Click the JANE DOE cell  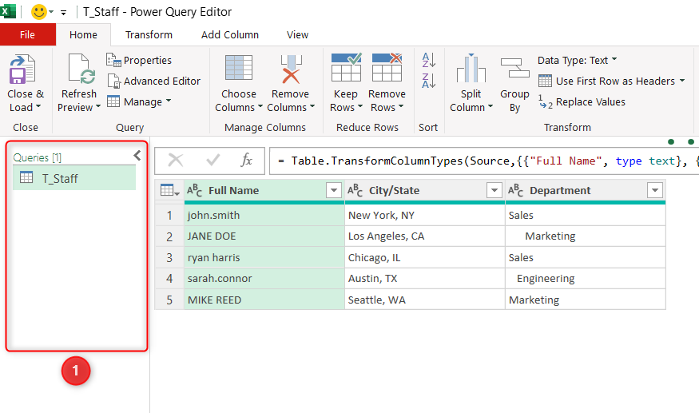click(264, 236)
